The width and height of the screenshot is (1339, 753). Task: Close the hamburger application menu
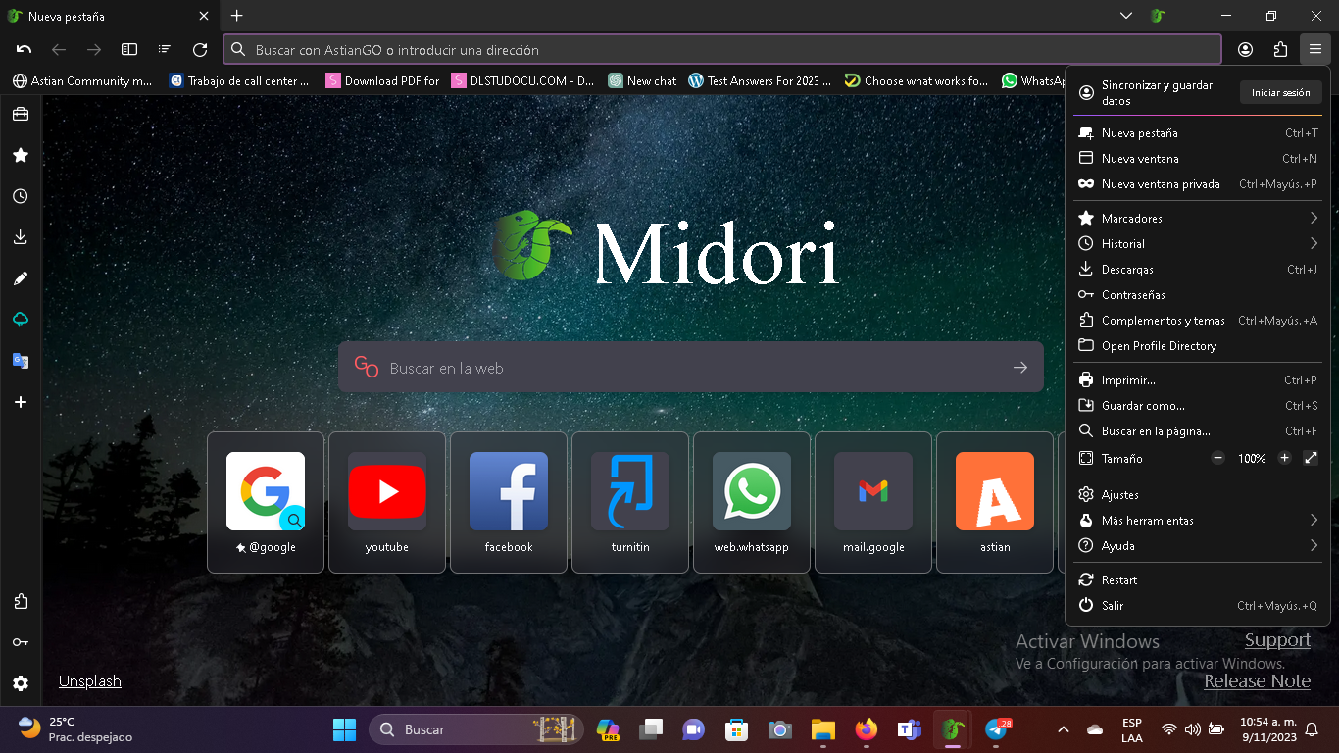tap(1315, 49)
